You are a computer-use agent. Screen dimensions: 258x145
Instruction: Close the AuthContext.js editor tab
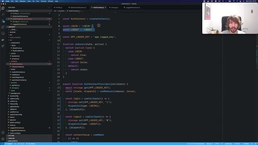105,7
